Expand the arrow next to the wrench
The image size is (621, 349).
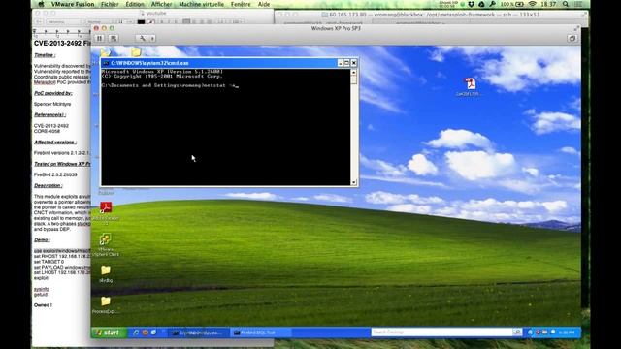(x=152, y=38)
